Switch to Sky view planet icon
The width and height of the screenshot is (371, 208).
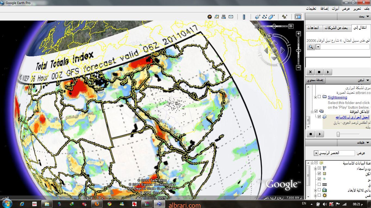(x=209, y=17)
